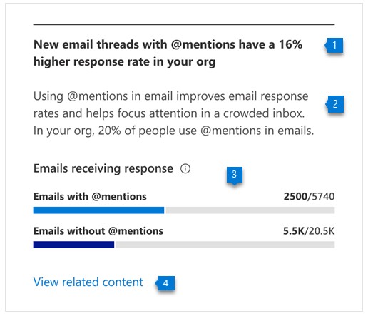Click callout marker number 4

tap(165, 283)
